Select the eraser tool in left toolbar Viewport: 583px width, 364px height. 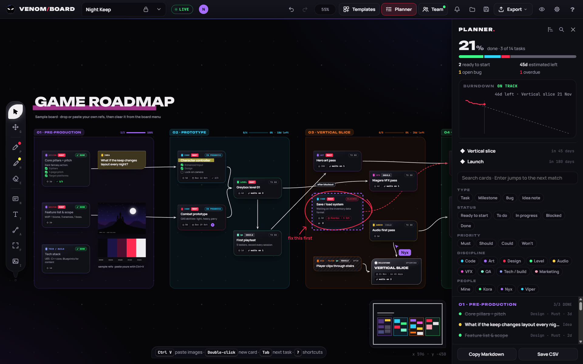15,179
